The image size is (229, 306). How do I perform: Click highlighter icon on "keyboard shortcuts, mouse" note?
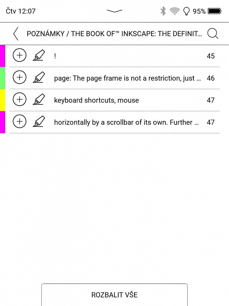[x=39, y=100]
